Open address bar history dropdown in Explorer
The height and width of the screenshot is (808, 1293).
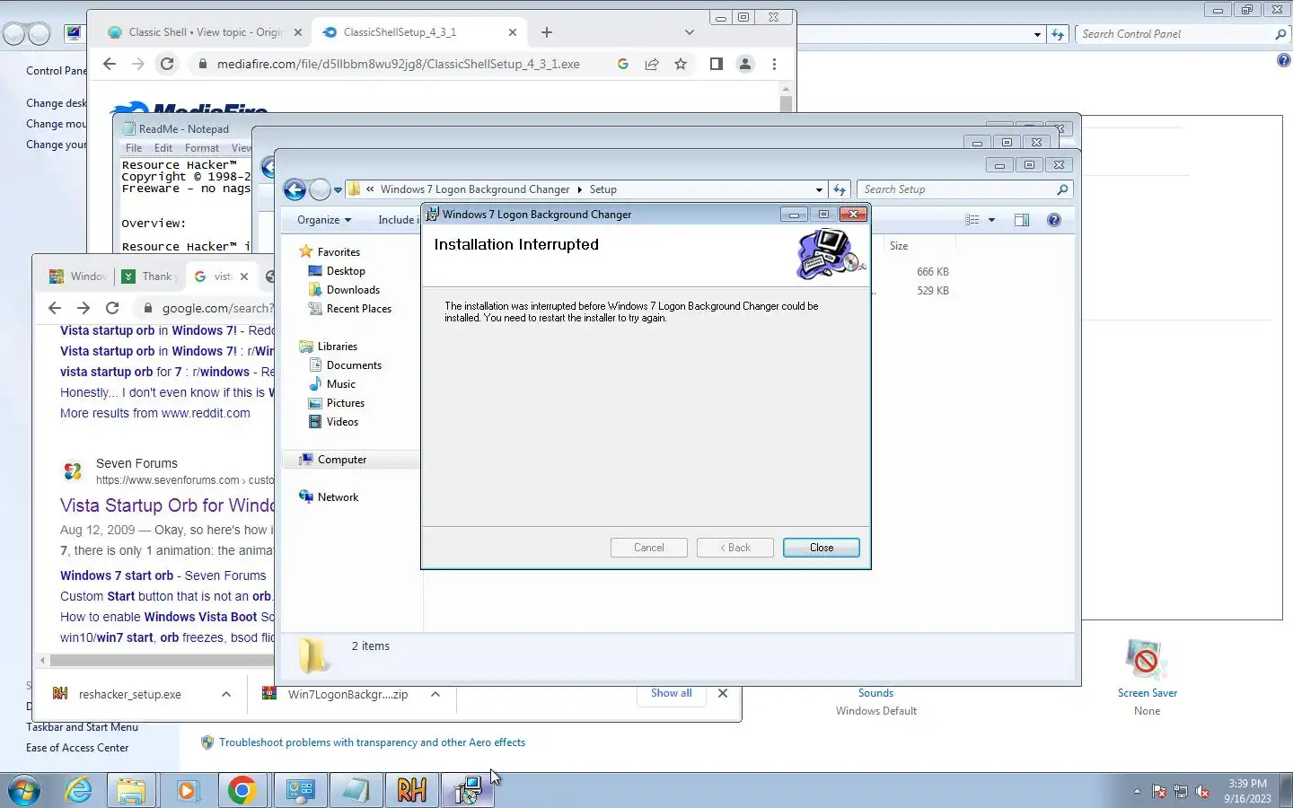coord(819,189)
